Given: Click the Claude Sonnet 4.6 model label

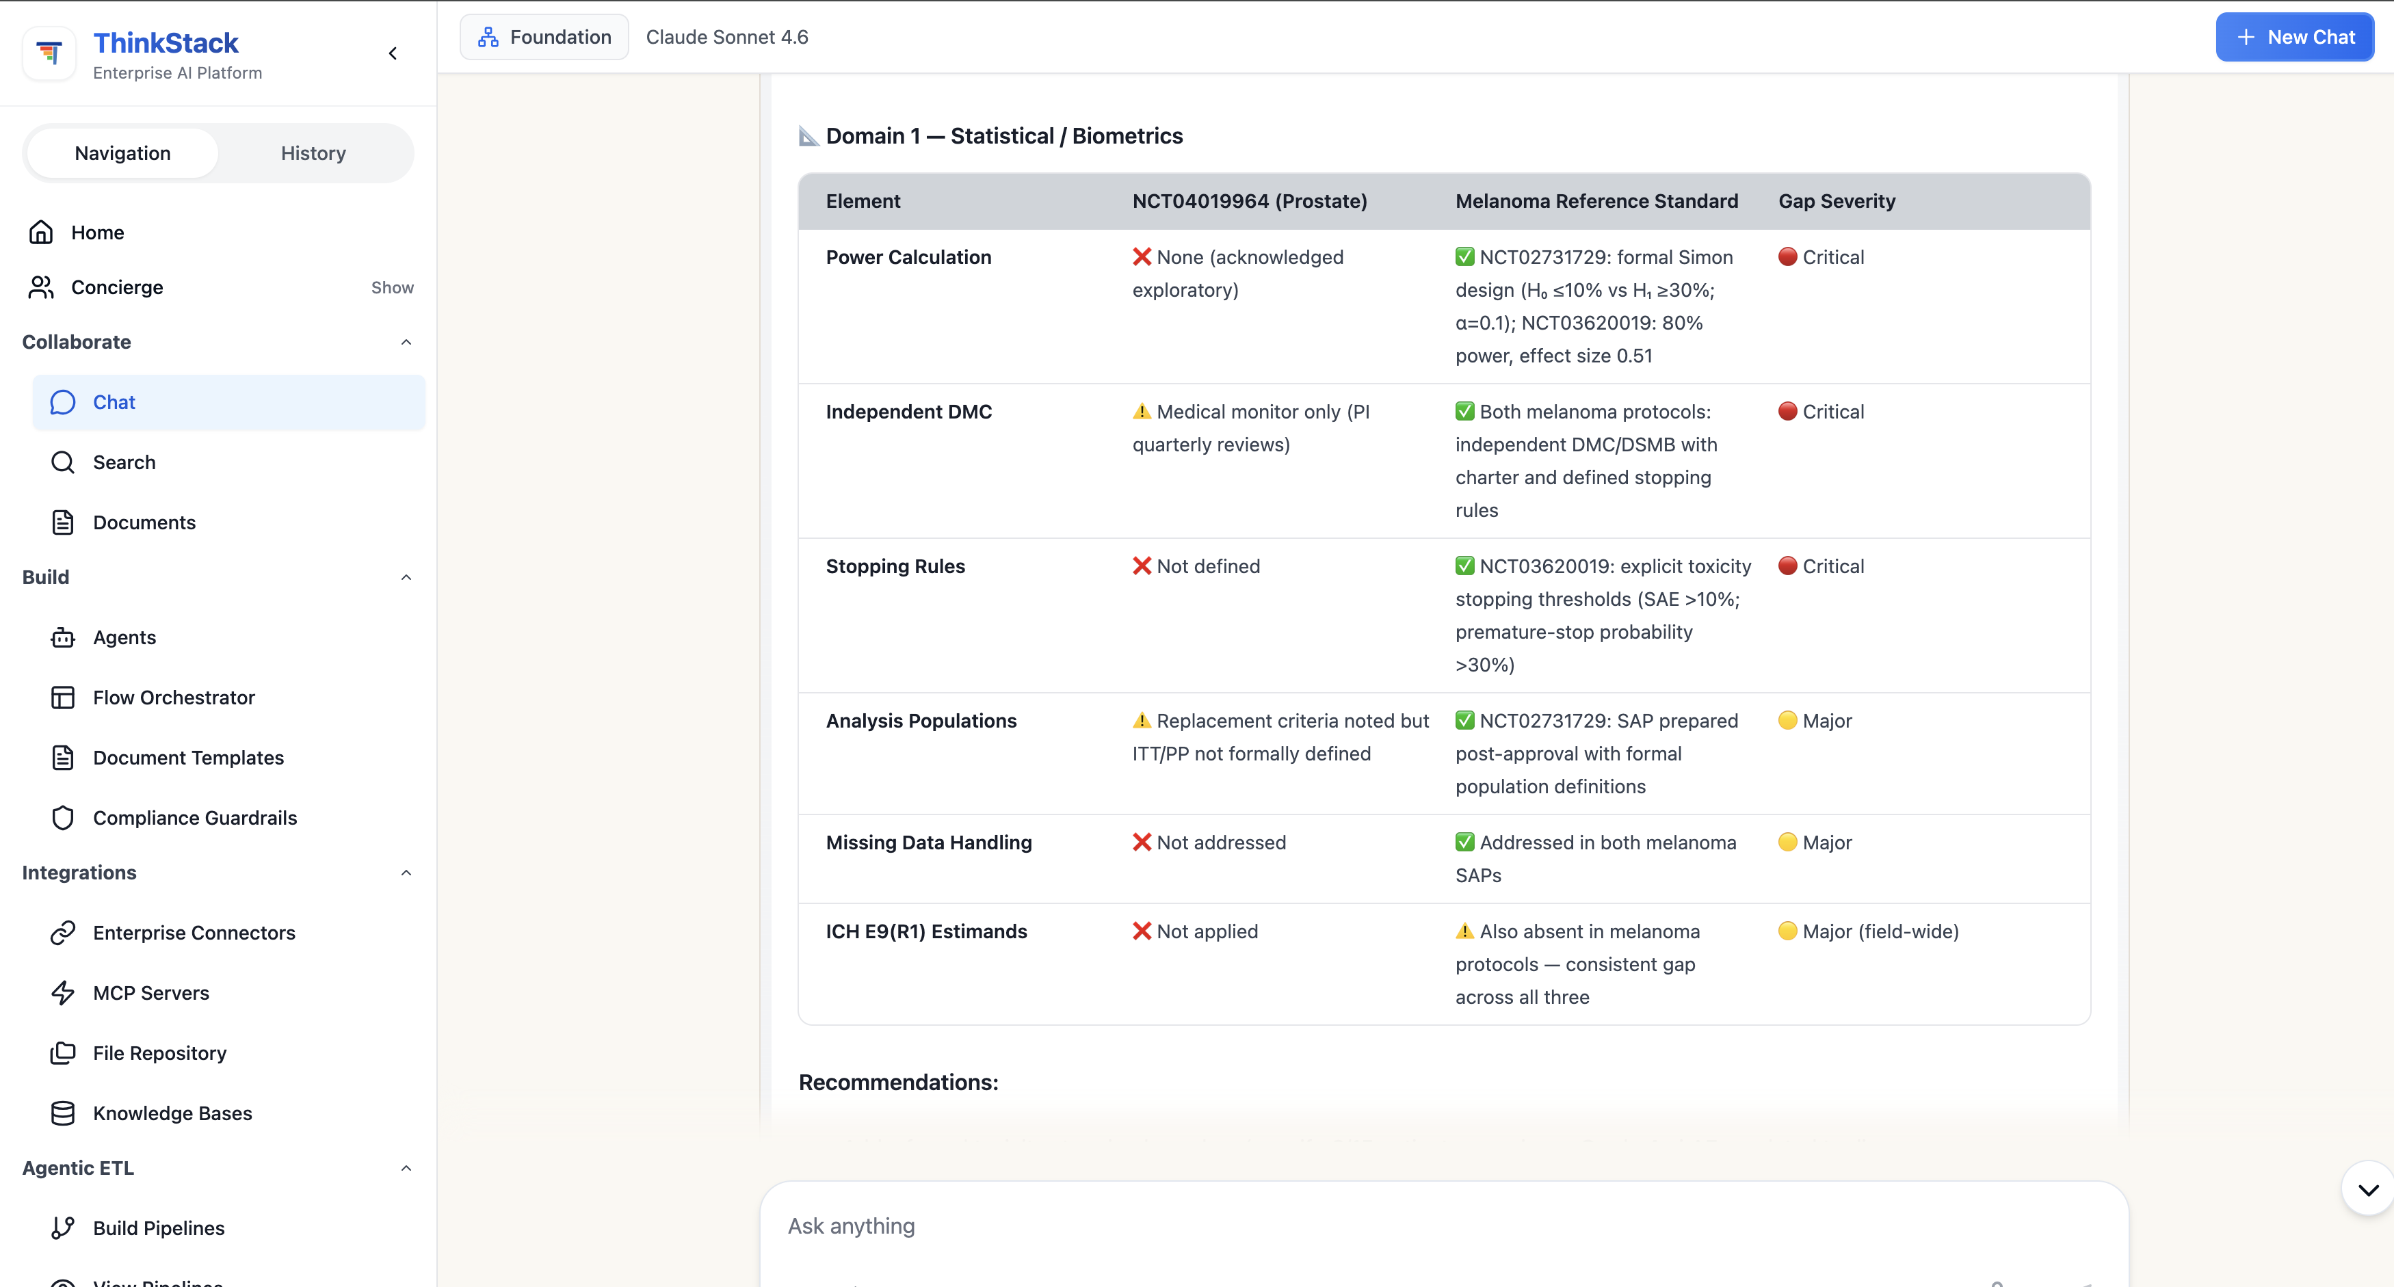Looking at the screenshot, I should pos(726,37).
